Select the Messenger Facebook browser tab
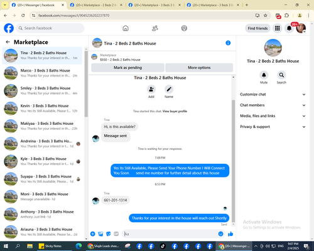The image size is (314, 251). pos(38,5)
